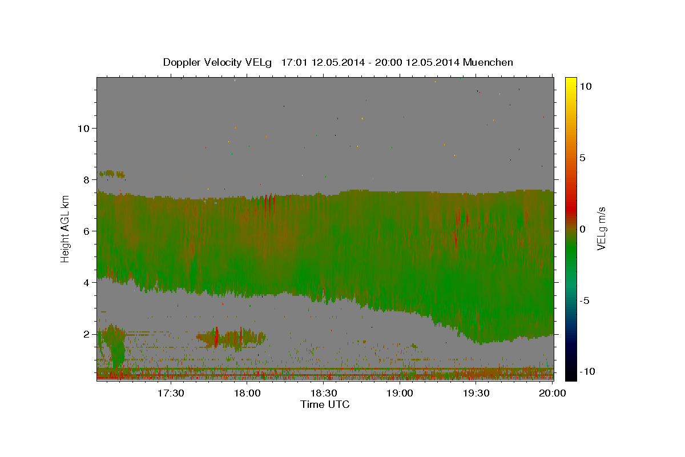Screen dimensions: 685x457
Task: Click the red section of the colorbar
Action: (x=570, y=209)
